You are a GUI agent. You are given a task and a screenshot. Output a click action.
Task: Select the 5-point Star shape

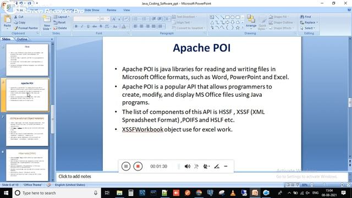[238, 28]
